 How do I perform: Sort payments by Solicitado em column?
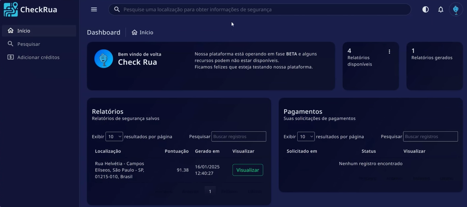tap(302, 151)
